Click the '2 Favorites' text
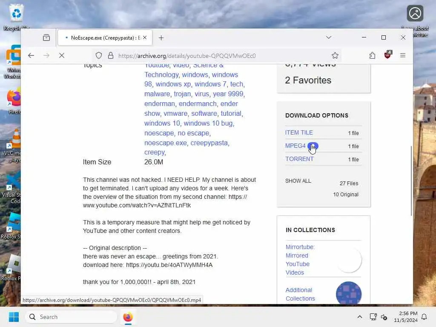The image size is (436, 327). coord(308,80)
